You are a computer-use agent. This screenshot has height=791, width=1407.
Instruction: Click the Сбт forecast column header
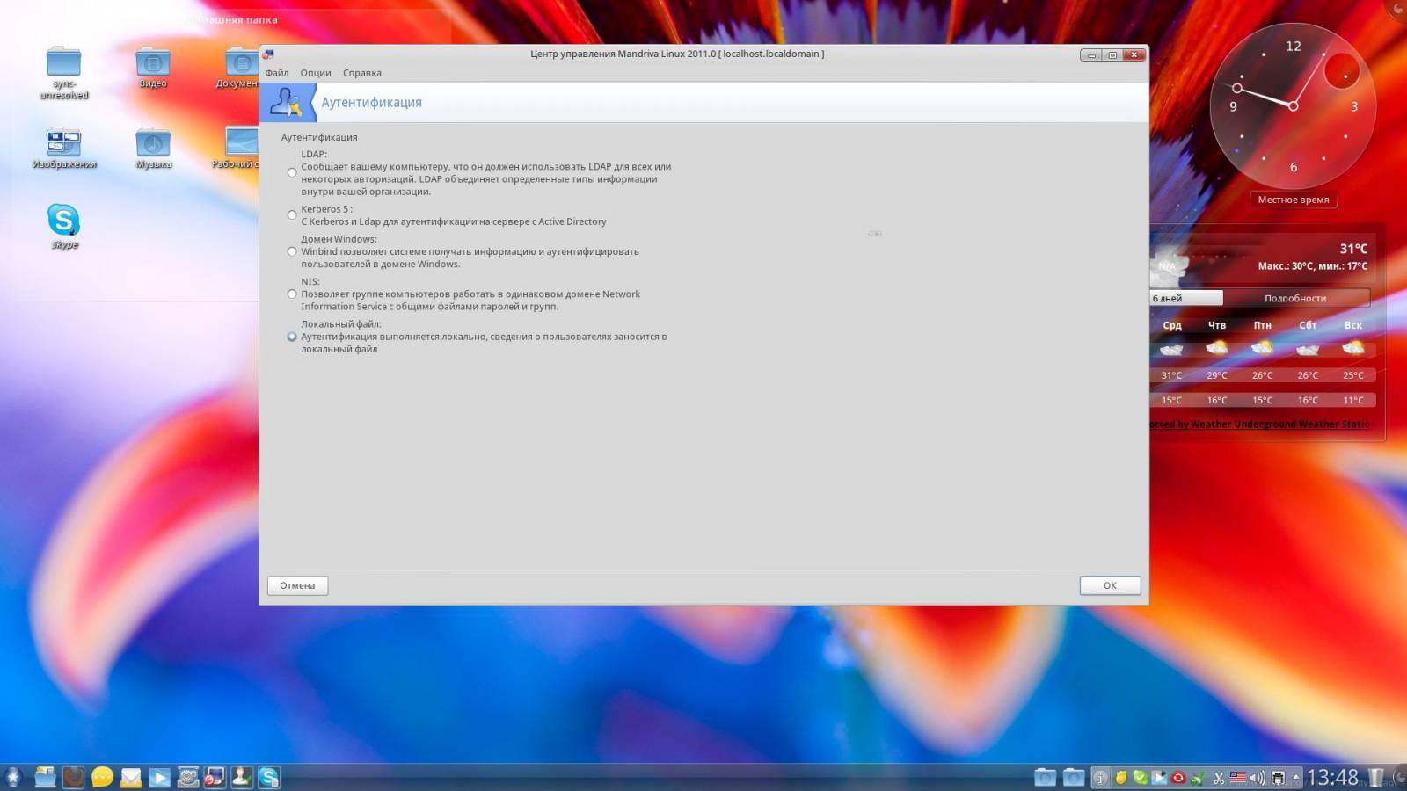pyautogui.click(x=1308, y=325)
